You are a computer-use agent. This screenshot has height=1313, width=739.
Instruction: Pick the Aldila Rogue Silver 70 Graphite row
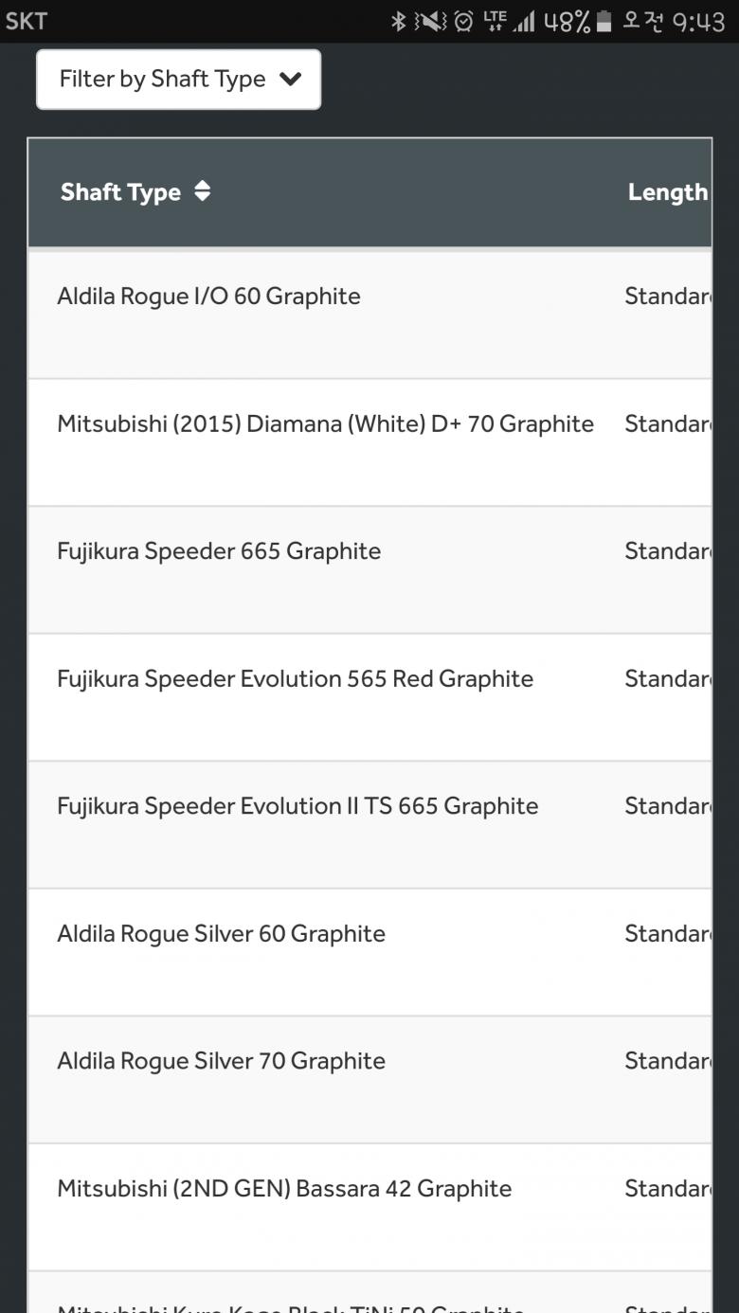coord(221,1061)
